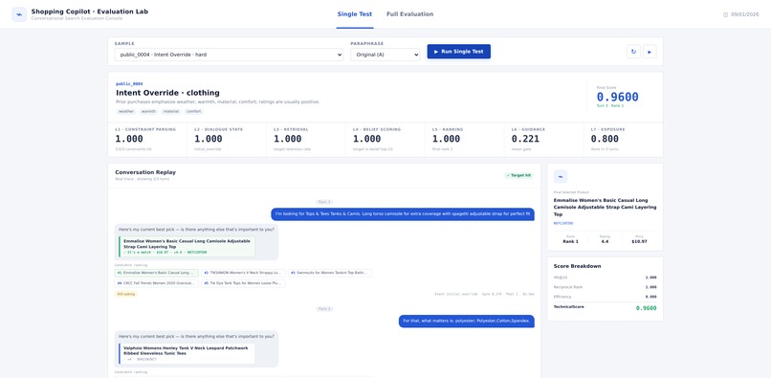
Task: Switch to the Full Evaluation tab
Action: pos(410,14)
